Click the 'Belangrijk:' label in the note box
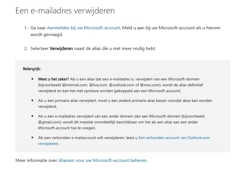The width and height of the screenshot is (236, 170). pyautogui.click(x=32, y=69)
